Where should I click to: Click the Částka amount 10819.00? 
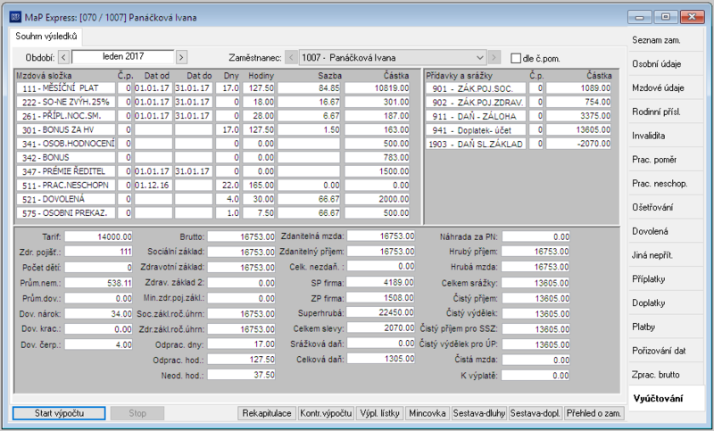tap(377, 88)
